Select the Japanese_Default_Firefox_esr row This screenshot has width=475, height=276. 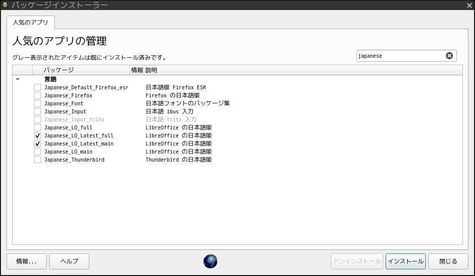(x=237, y=87)
